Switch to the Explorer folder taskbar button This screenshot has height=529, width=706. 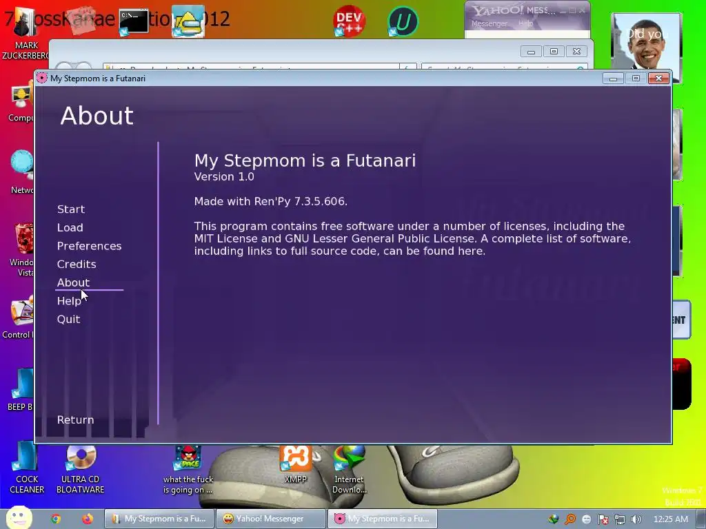pos(159,519)
